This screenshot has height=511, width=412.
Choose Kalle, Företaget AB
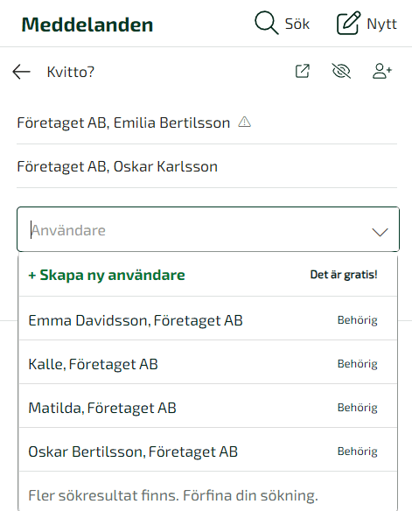(x=208, y=364)
